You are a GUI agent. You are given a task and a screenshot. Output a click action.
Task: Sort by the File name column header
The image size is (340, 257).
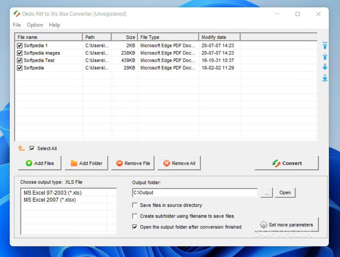click(x=49, y=37)
